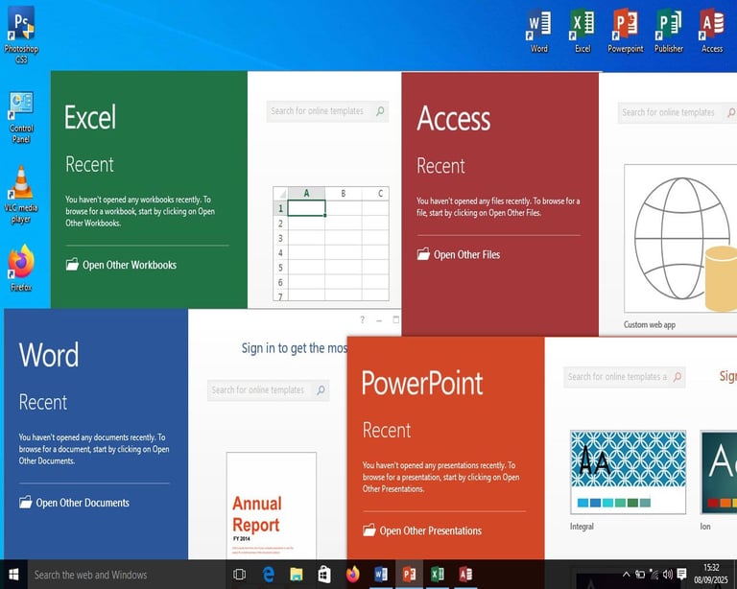
Task: Click Excel's search for online templates field
Action: 327,111
